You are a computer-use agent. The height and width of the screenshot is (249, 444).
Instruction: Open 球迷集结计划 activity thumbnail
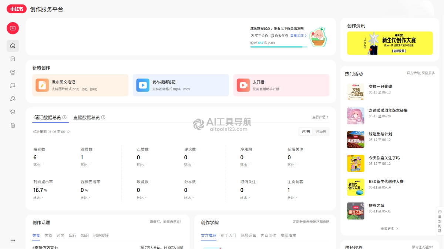coord(356,139)
